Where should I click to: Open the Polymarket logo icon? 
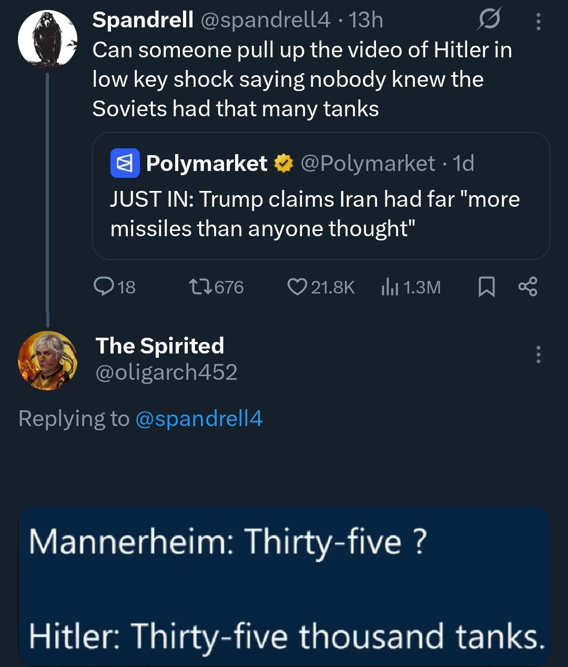point(125,163)
